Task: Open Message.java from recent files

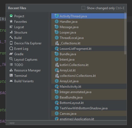Action: (89, 27)
